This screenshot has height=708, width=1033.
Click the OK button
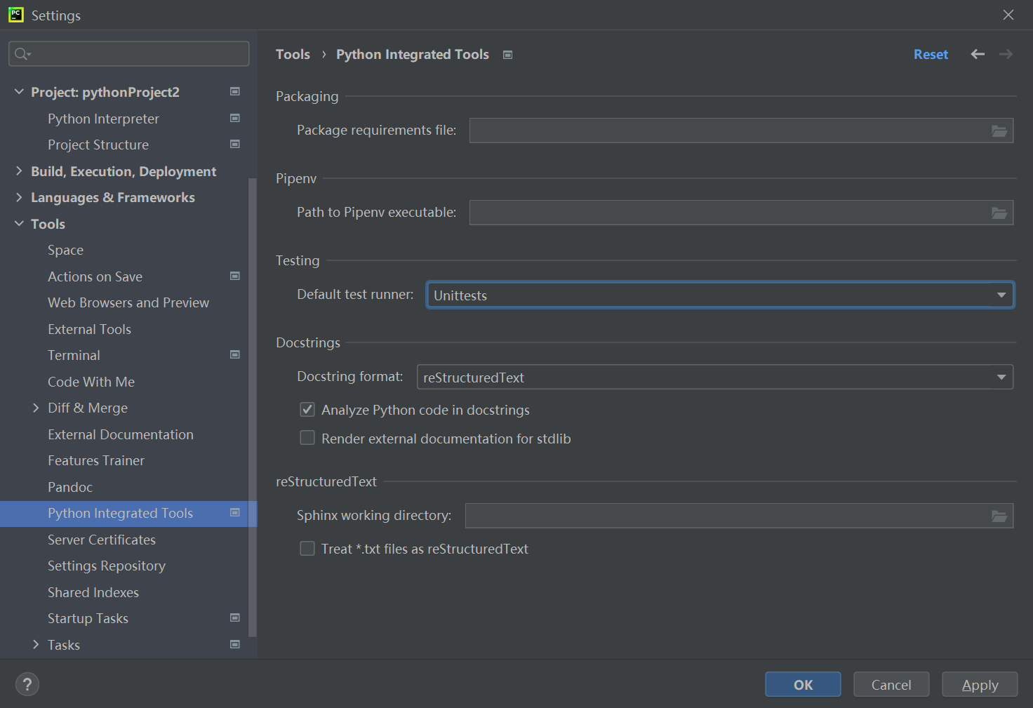tap(803, 684)
